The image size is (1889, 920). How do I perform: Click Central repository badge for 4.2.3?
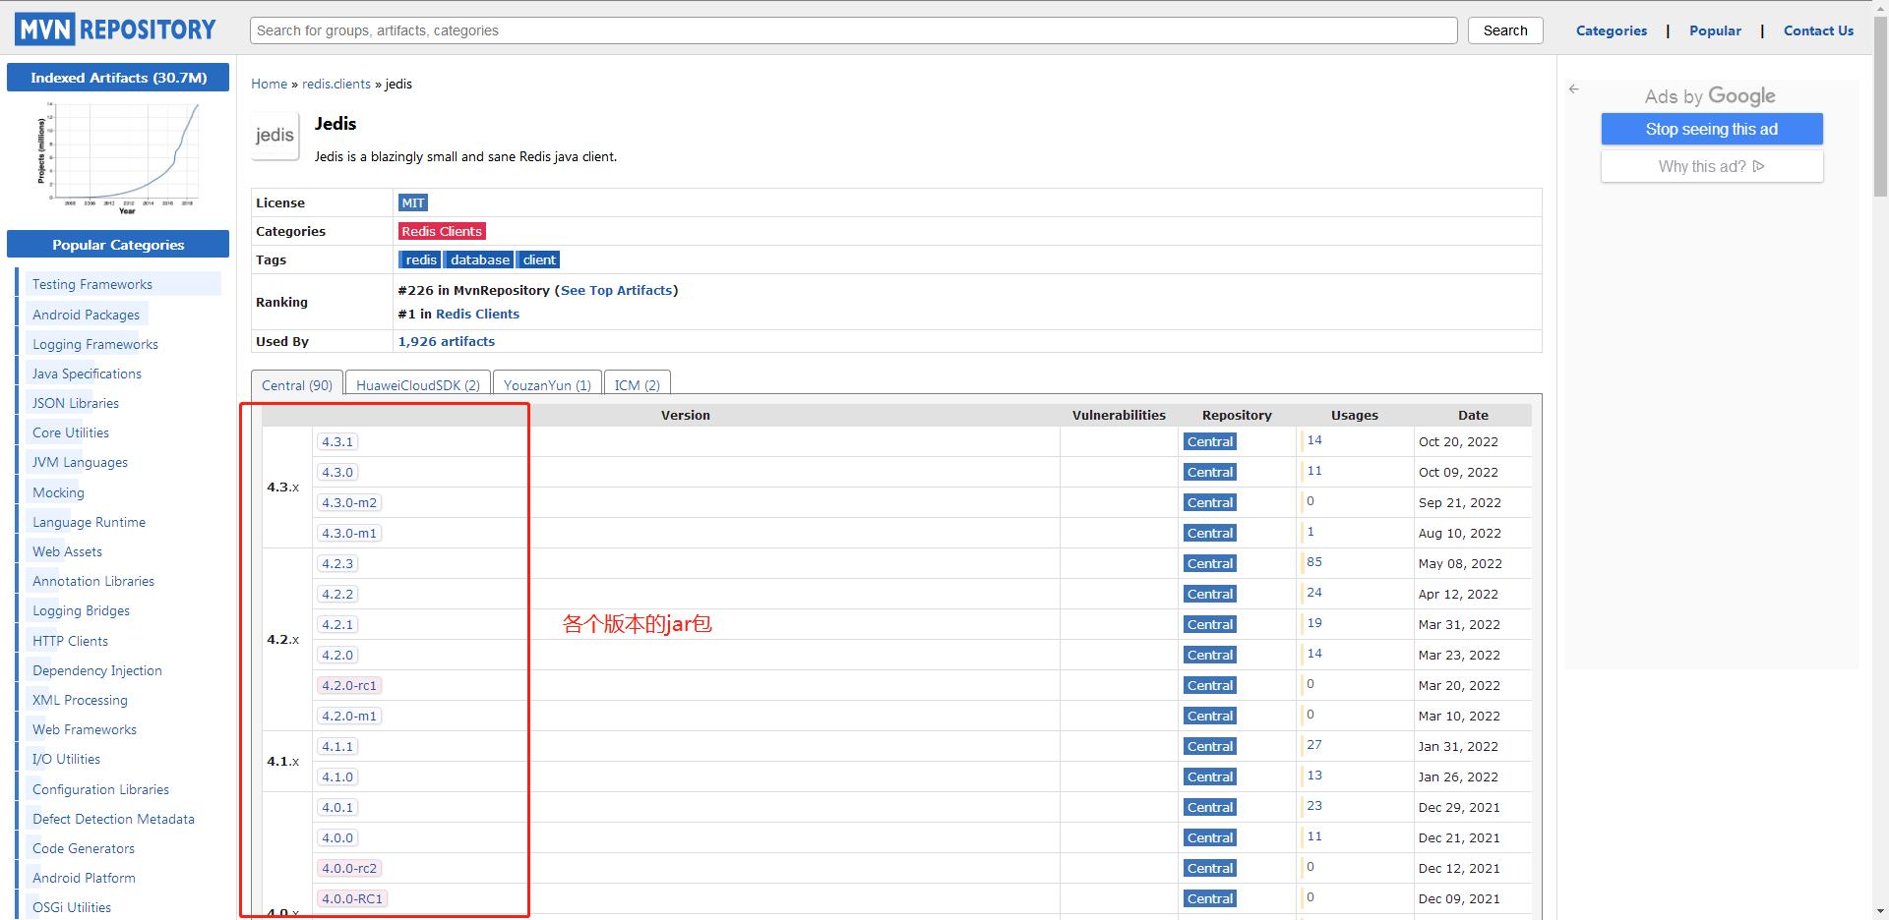1210,563
